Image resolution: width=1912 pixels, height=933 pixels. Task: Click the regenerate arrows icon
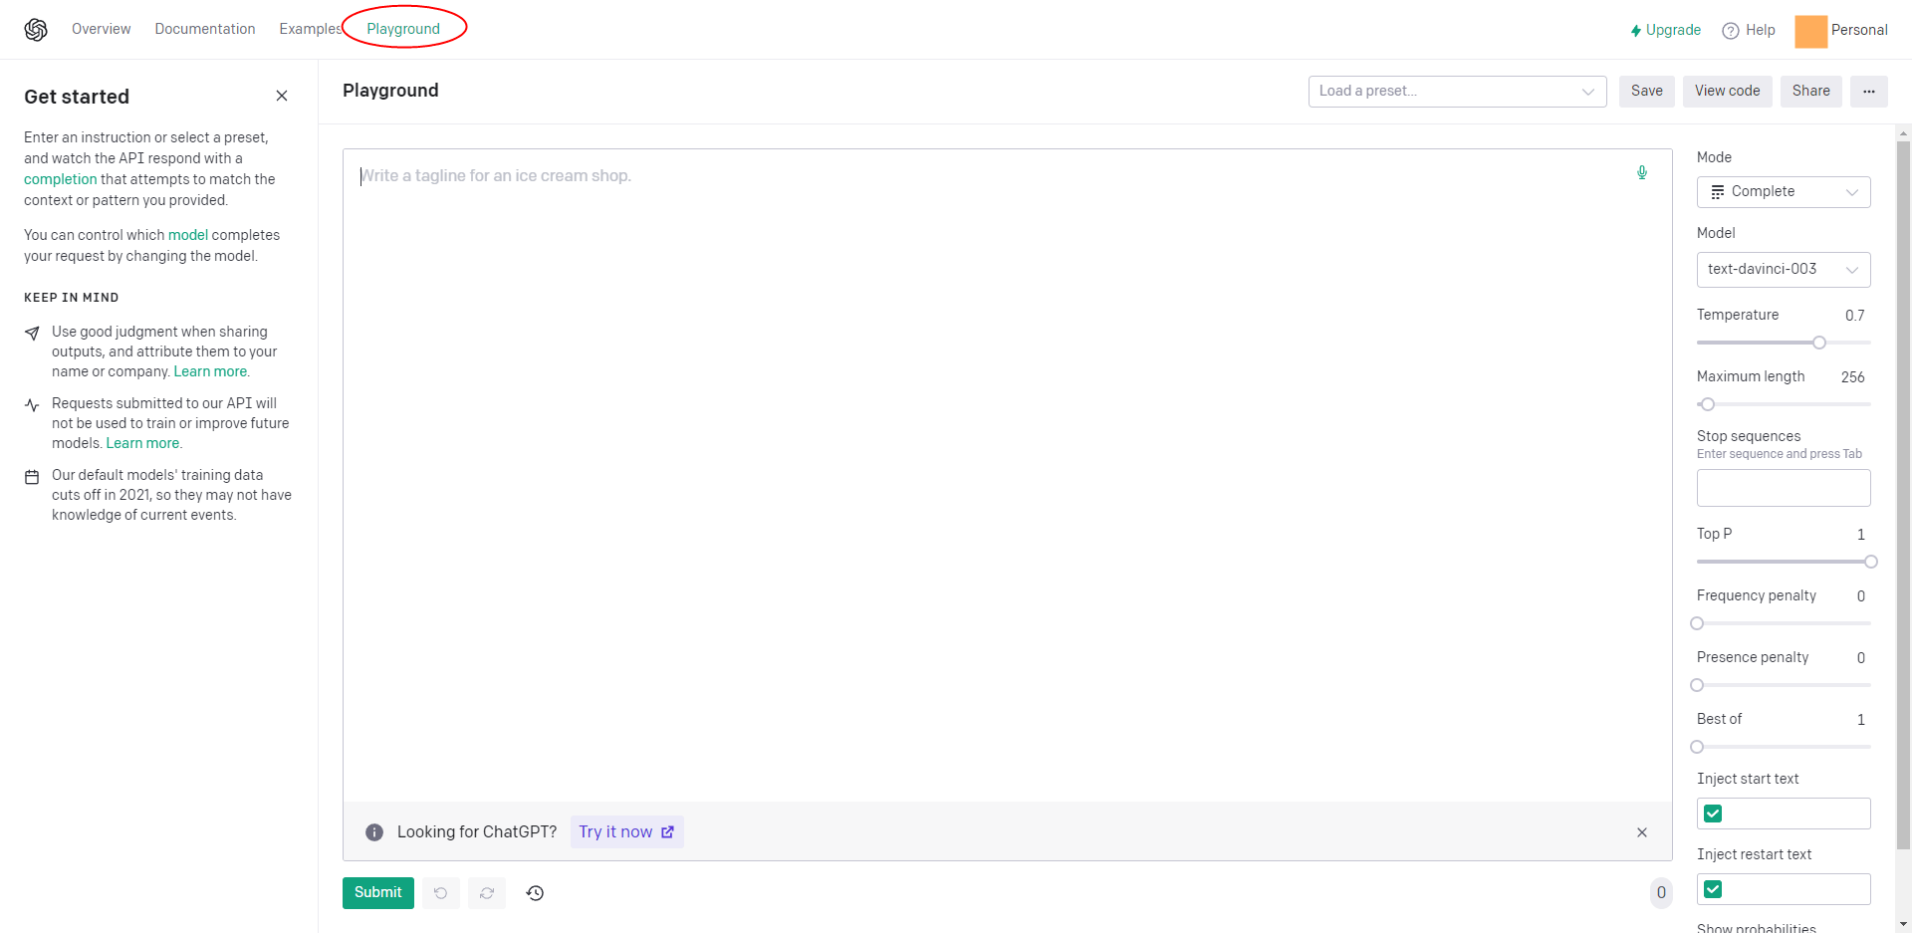(487, 893)
